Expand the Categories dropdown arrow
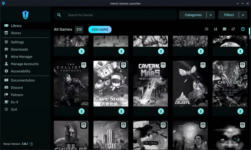 click(211, 15)
